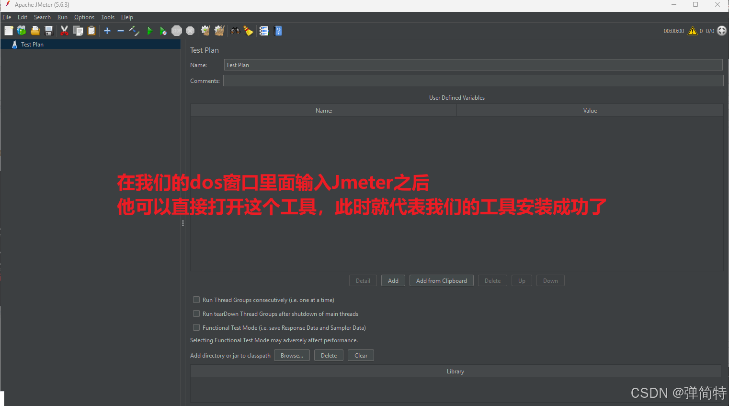Click the Comments input field
729x406 pixels.
(473, 81)
